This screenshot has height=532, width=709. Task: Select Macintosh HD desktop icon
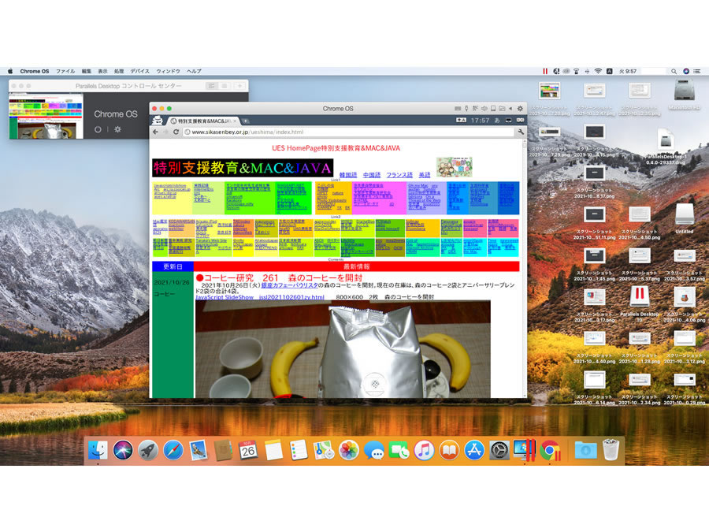pyautogui.click(x=684, y=95)
